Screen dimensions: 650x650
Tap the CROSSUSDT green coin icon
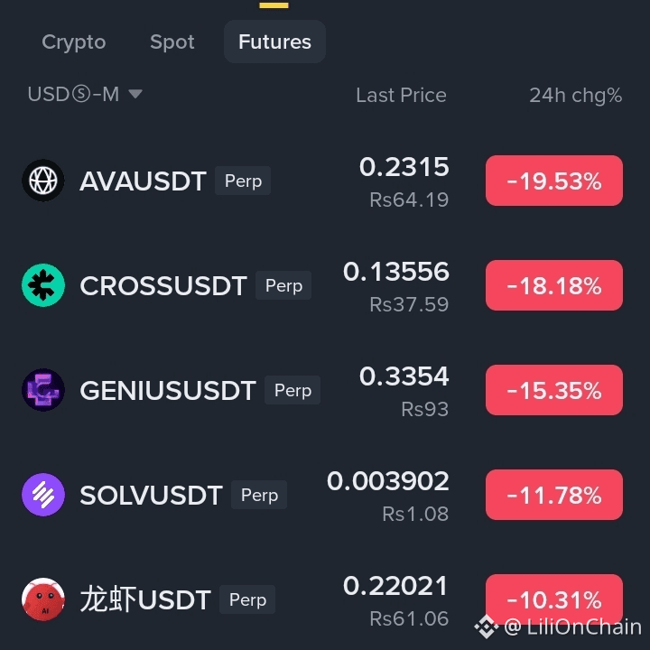click(x=43, y=285)
